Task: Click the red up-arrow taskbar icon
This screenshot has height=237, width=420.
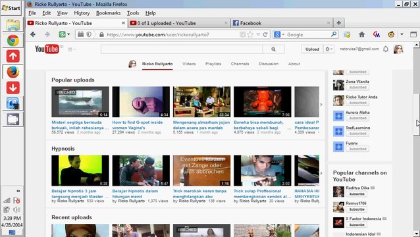Action: point(13,56)
